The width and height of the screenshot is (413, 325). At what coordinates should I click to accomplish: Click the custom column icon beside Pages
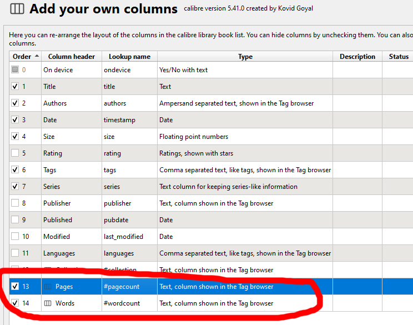(x=48, y=287)
